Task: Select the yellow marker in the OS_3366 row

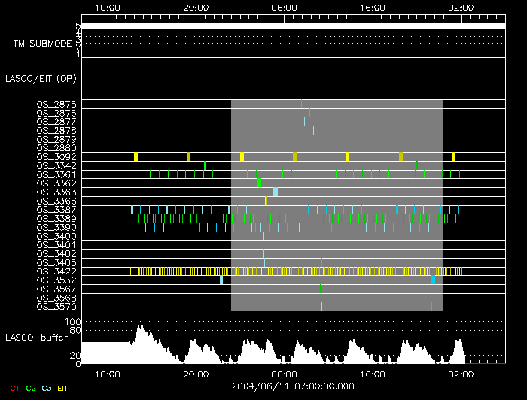Action: pos(266,201)
